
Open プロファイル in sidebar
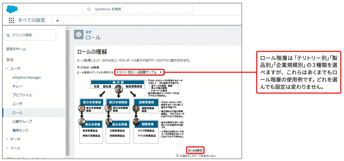[22, 95]
